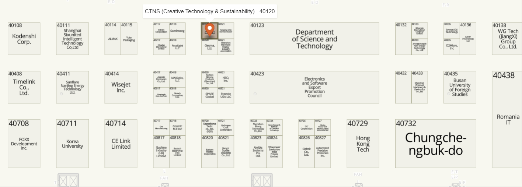The width and height of the screenshot is (522, 187).
Task: Click the orange map pin on booth 40120
Action: click(210, 29)
